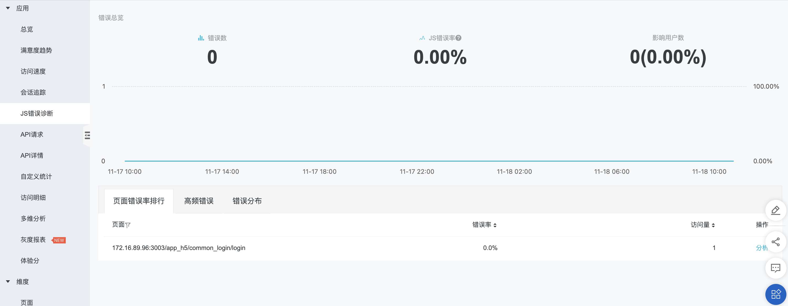The width and height of the screenshot is (788, 306).
Task: Select JS错误诊断 in the sidebar
Action: (45, 113)
